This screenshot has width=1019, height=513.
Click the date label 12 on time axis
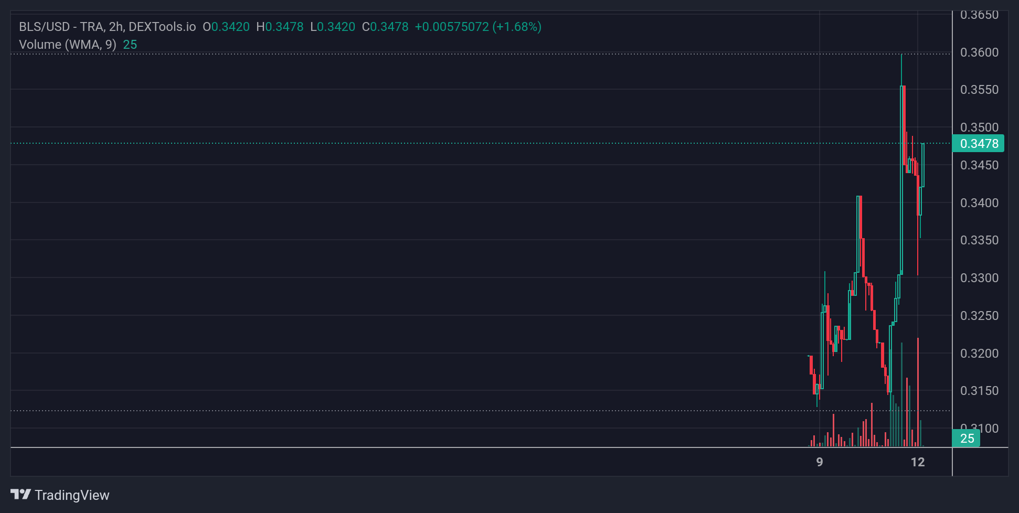point(918,462)
